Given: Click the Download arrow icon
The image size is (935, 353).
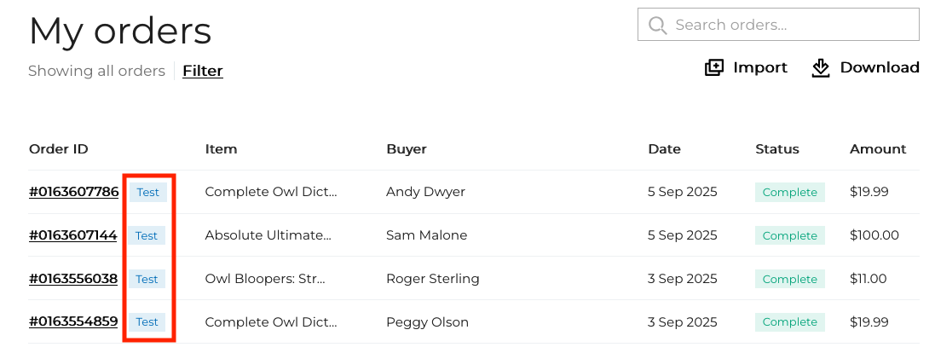Looking at the screenshot, I should (821, 67).
